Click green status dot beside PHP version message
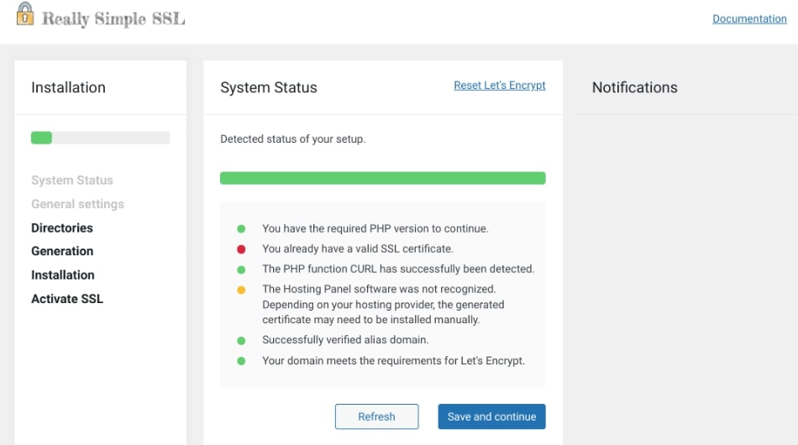Image resolution: width=798 pixels, height=445 pixels. (x=241, y=228)
